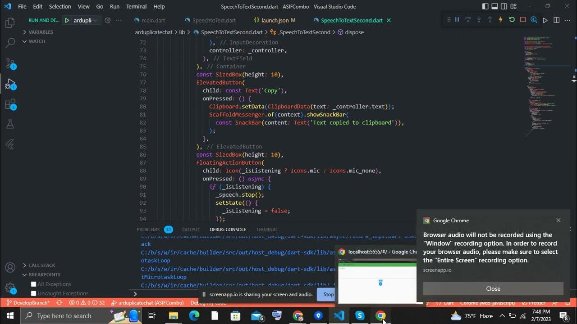Toggle Secondary Side Bar layout icon
The image size is (577, 324).
tap(504, 6)
